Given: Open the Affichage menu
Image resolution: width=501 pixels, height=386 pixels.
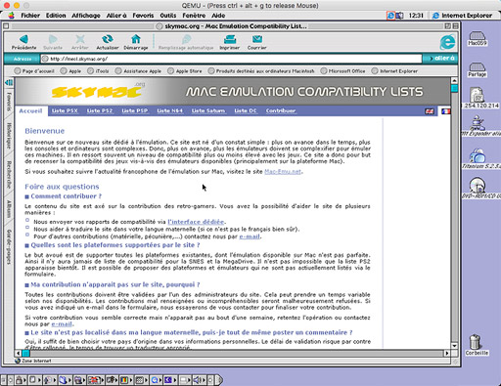Looking at the screenshot, I should tap(86, 16).
